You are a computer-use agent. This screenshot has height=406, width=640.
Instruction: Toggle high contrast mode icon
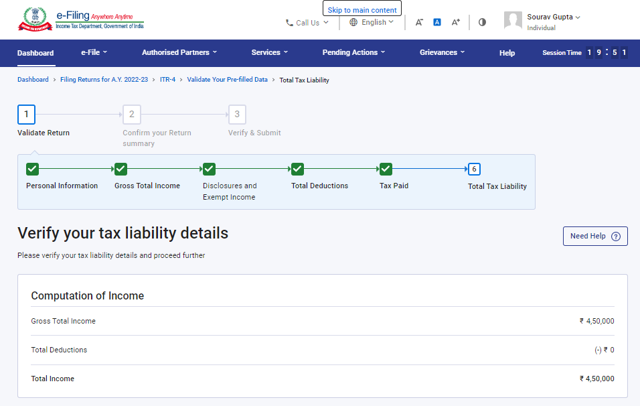click(482, 22)
